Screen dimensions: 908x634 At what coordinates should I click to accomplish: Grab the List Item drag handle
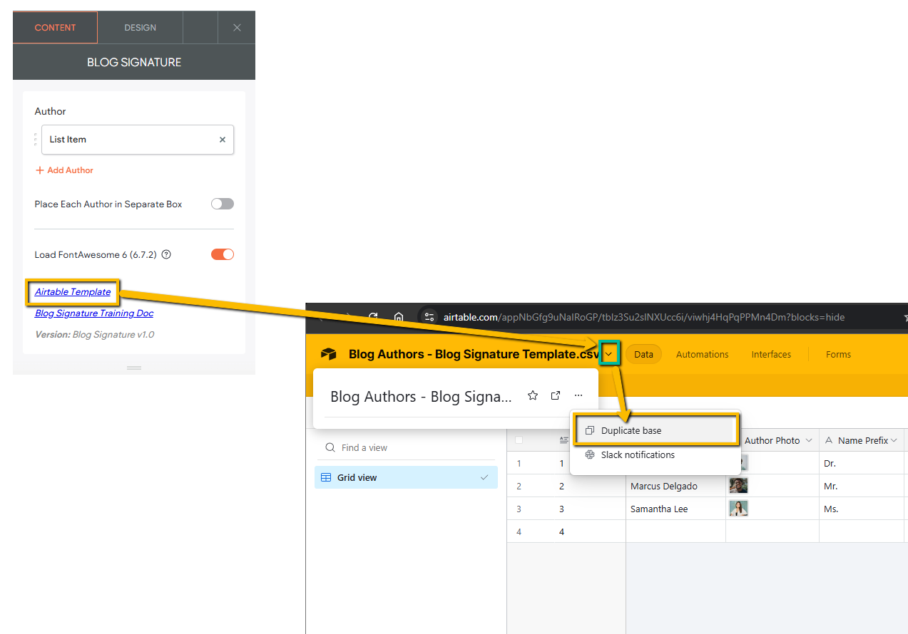[x=36, y=140]
